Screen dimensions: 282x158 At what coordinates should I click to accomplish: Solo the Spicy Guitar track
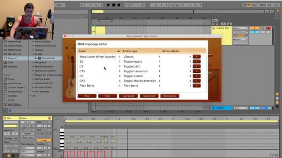(x=263, y=28)
